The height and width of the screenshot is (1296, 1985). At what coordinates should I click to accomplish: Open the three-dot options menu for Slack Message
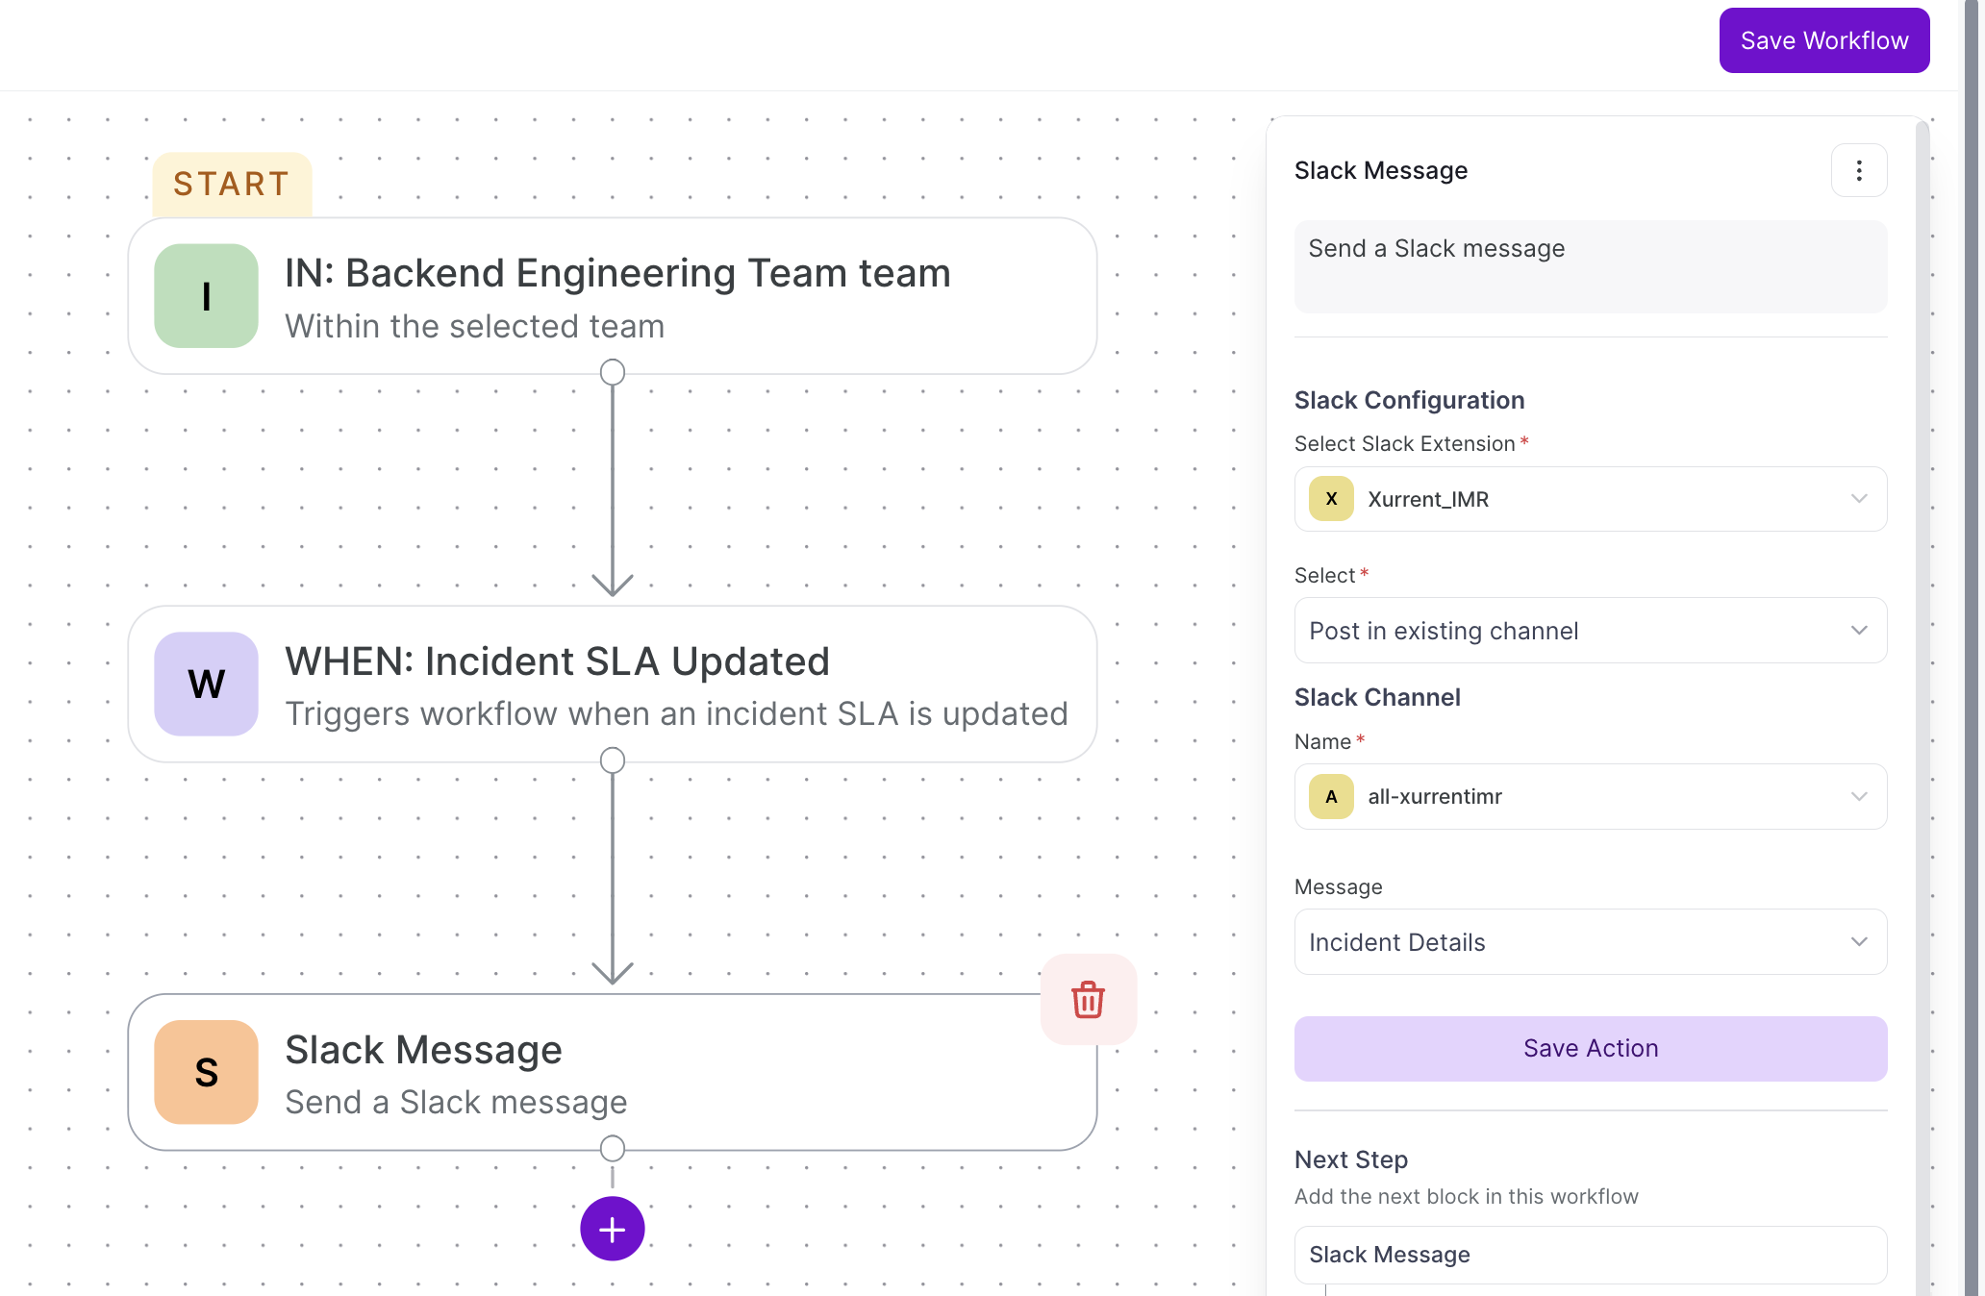coord(1859,170)
